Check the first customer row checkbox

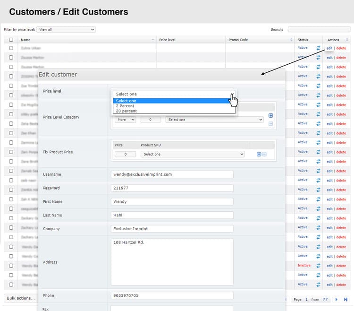[11, 48]
